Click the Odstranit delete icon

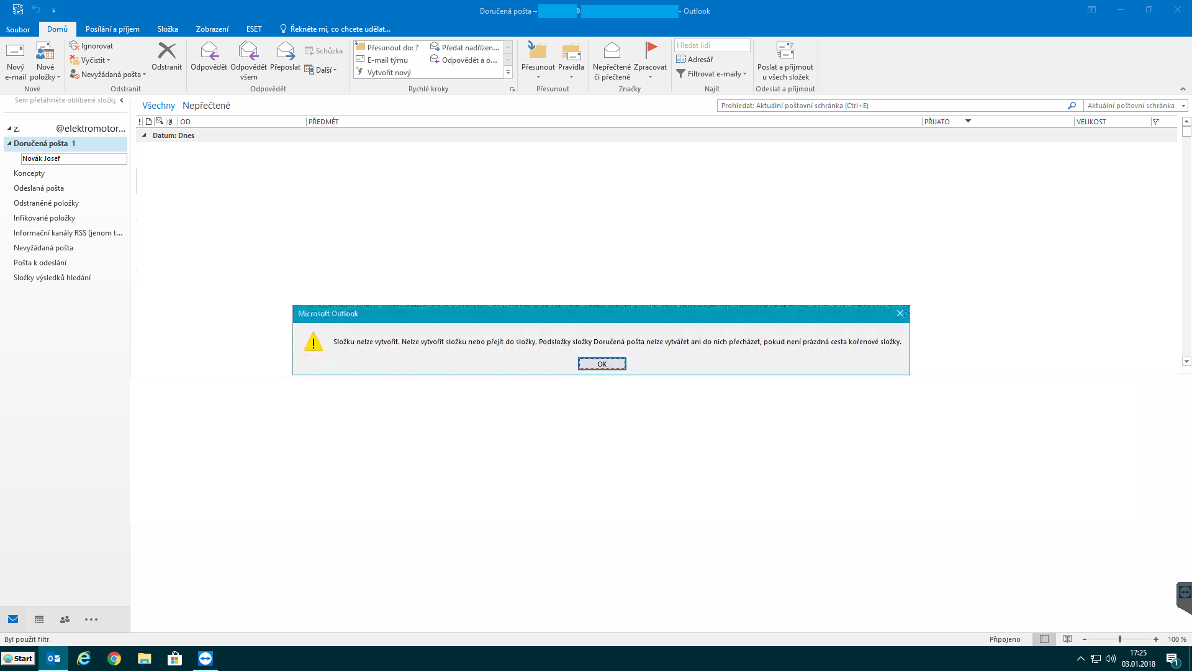click(x=166, y=51)
